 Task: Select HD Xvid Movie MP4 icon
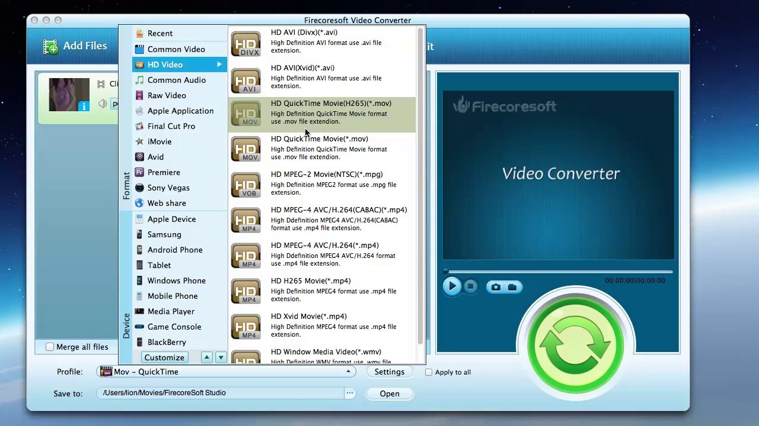(x=245, y=328)
